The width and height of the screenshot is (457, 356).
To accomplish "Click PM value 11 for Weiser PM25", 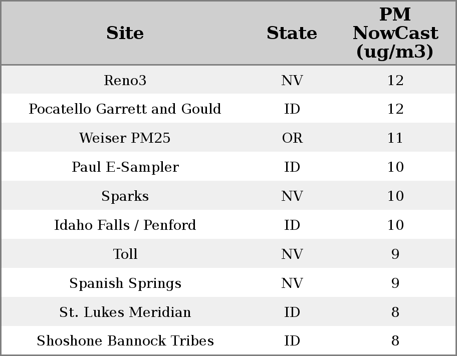I will [x=395, y=138].
